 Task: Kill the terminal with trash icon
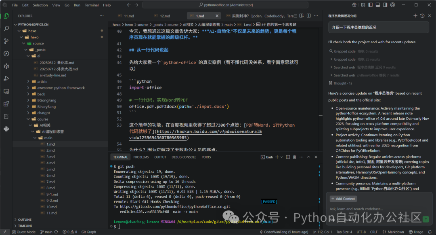[295, 157]
